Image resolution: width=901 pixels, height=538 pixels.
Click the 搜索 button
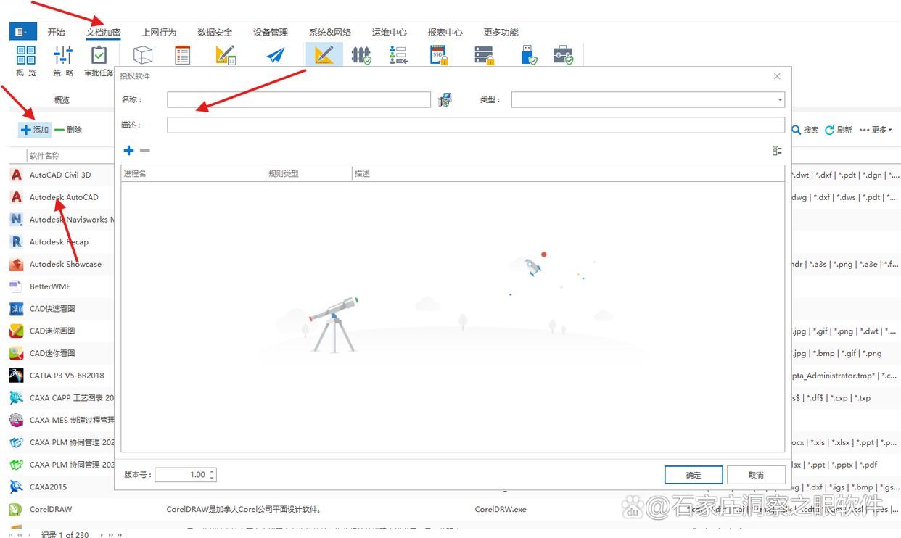pyautogui.click(x=805, y=130)
